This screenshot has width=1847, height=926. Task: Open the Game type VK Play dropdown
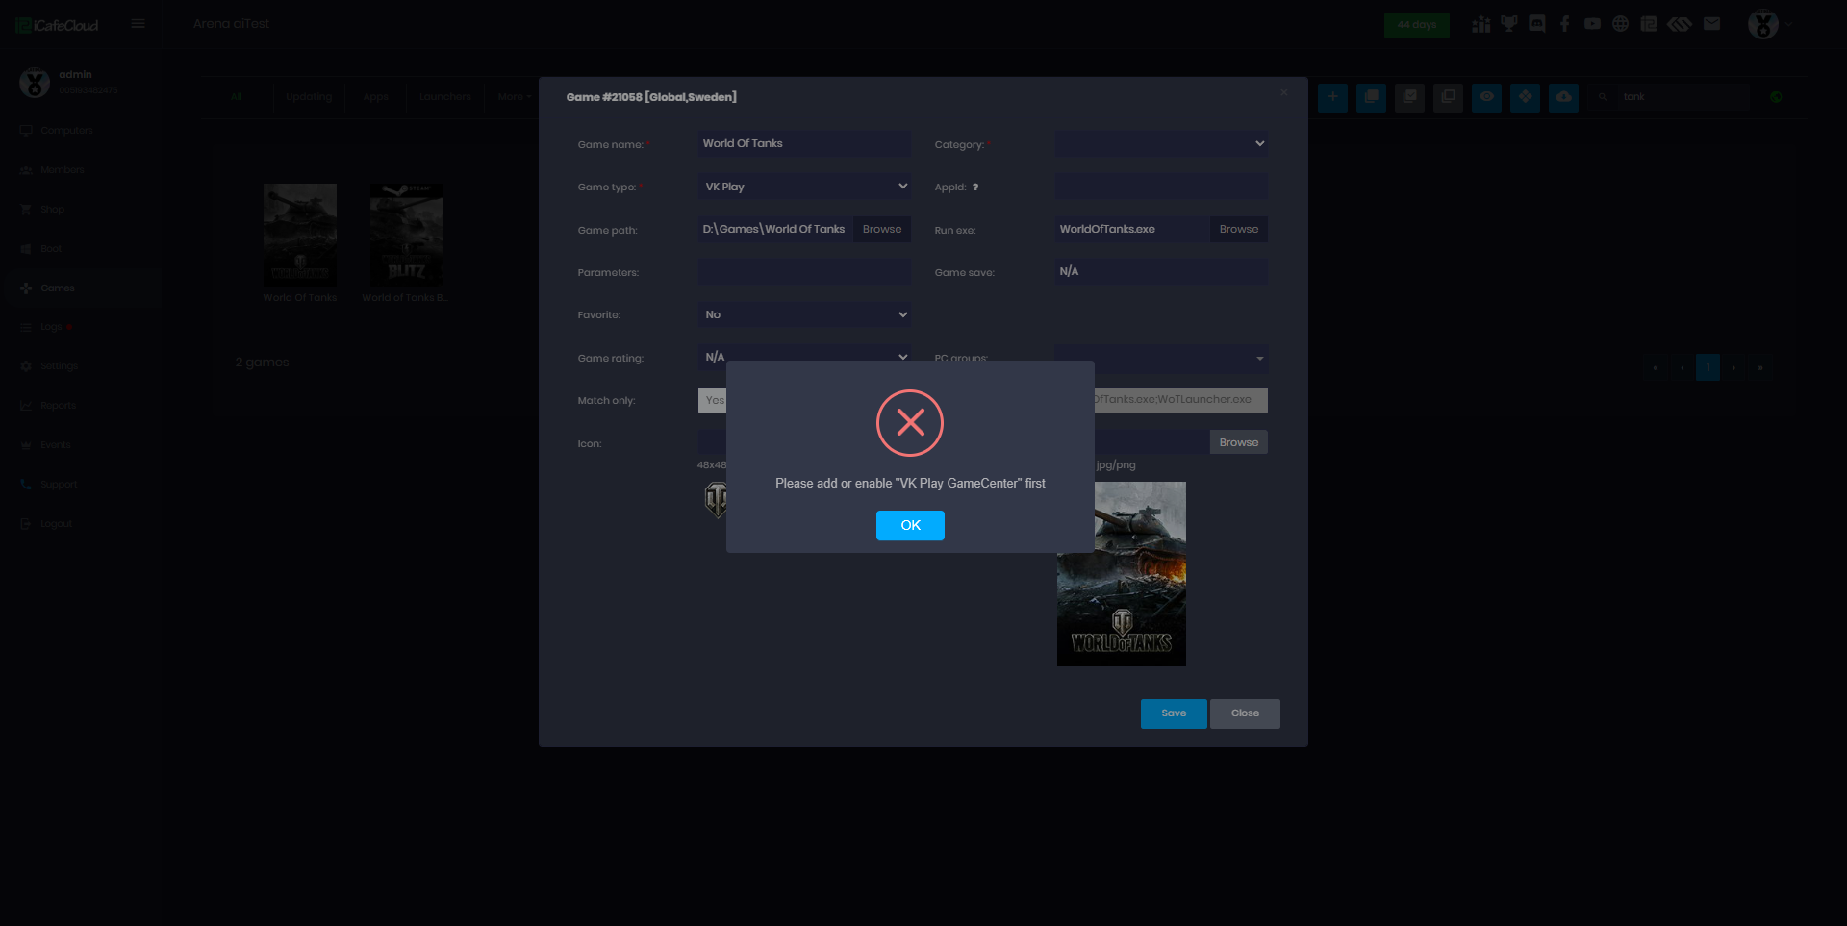coord(803,187)
